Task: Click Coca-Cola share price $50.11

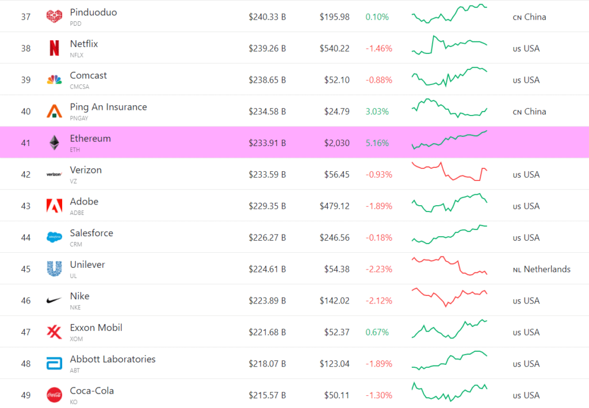Action: click(337, 395)
